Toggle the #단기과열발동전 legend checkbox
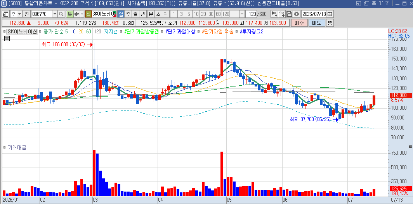Image resolution: width=413 pixels, height=204 pixels. coord(121,31)
